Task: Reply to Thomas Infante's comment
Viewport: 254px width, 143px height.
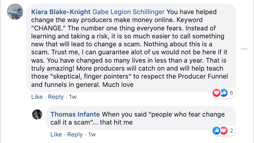Action: point(75,134)
